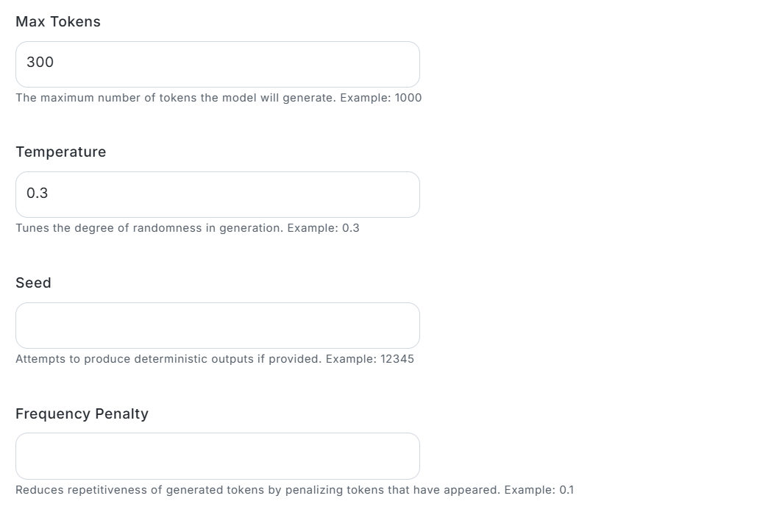The image size is (760, 515).
Task: Click the 0.3 value inside Temperature
Action: (37, 193)
